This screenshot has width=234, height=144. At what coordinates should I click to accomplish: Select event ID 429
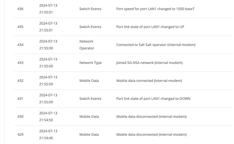20,135
